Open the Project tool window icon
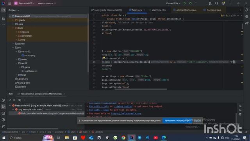250x141 pixels. 3,10
